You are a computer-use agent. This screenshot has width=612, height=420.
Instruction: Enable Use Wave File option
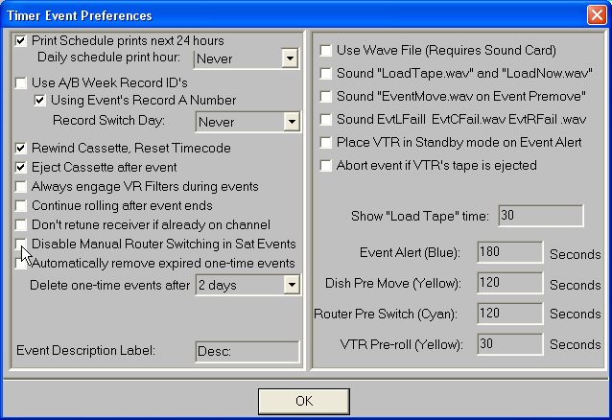(326, 50)
